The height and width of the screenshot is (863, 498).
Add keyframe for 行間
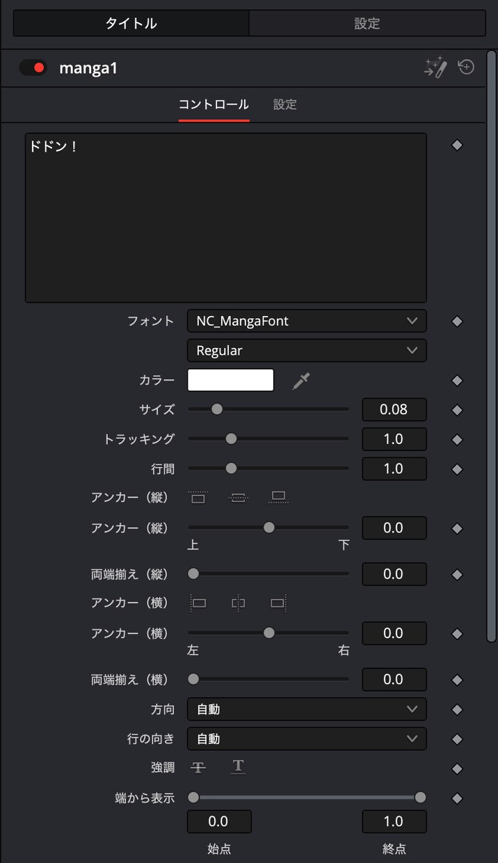coord(457,469)
